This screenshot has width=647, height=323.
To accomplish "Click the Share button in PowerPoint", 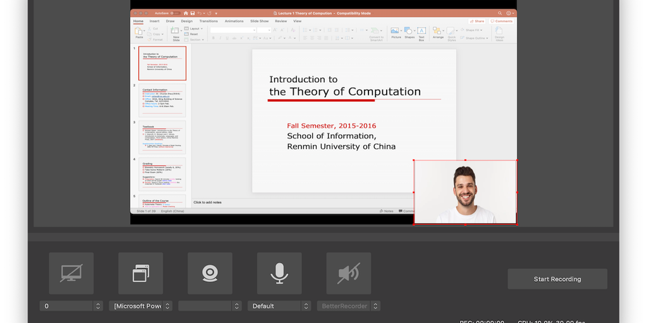I will click(477, 21).
